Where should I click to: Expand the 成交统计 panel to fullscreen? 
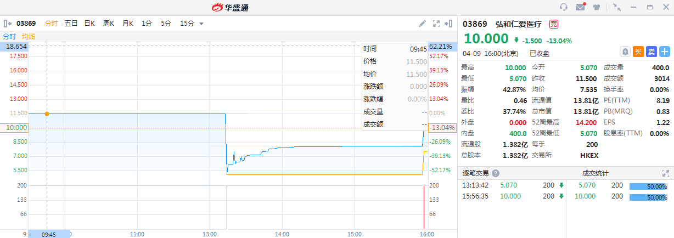pos(670,173)
